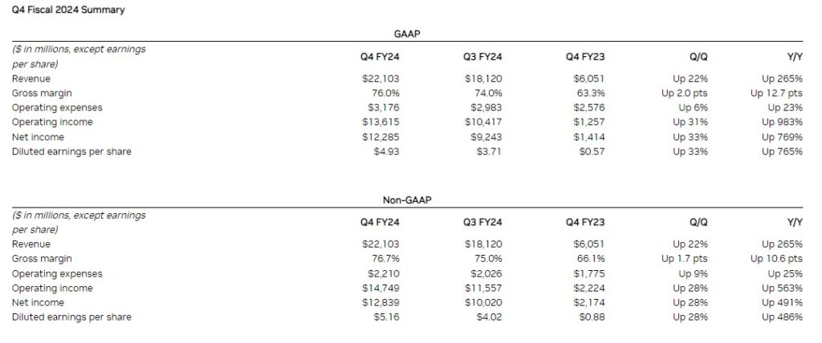Viewport: 822px width, 343px height.
Task: Click the Q4 Fiscal 2024 Summary heading
Action: 68,10
